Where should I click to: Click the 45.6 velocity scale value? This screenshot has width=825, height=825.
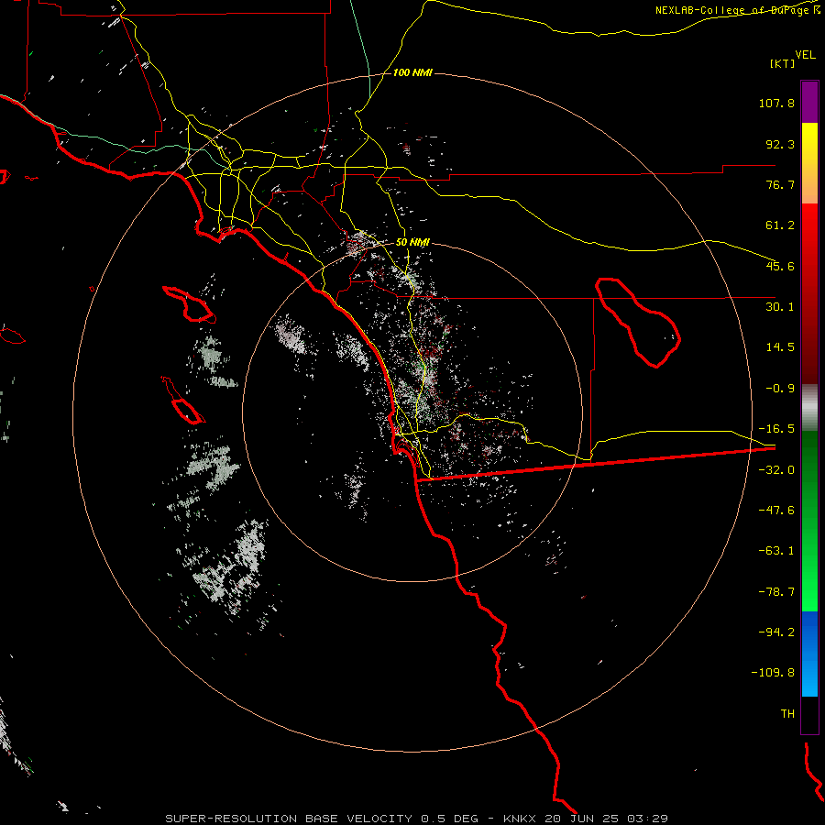780,266
